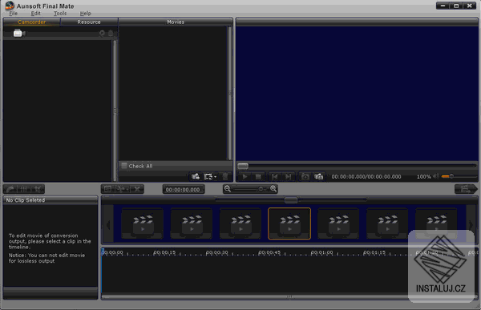Click the scissors split icon
481x310 pixels.
pos(120,189)
